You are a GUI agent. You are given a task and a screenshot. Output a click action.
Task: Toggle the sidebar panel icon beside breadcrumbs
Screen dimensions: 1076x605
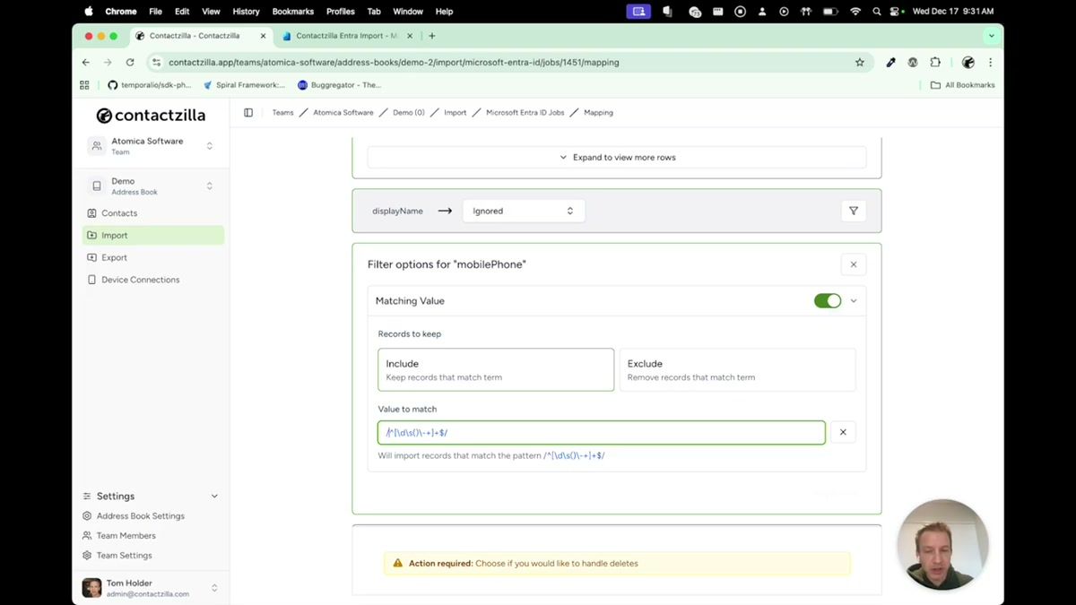[x=248, y=112]
